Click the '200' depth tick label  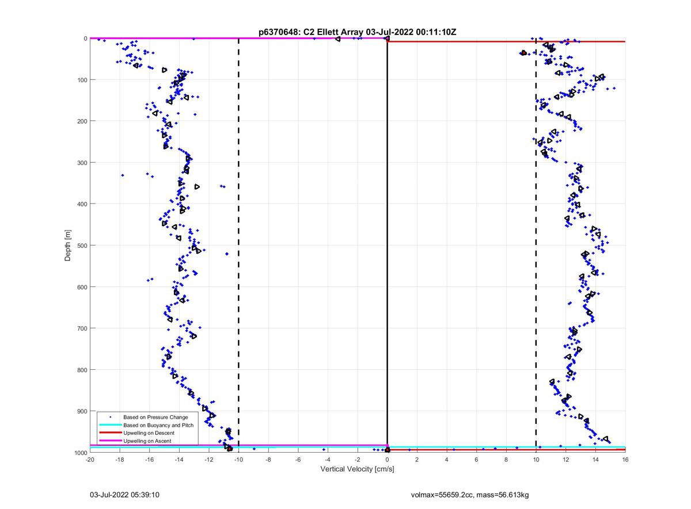(81, 121)
